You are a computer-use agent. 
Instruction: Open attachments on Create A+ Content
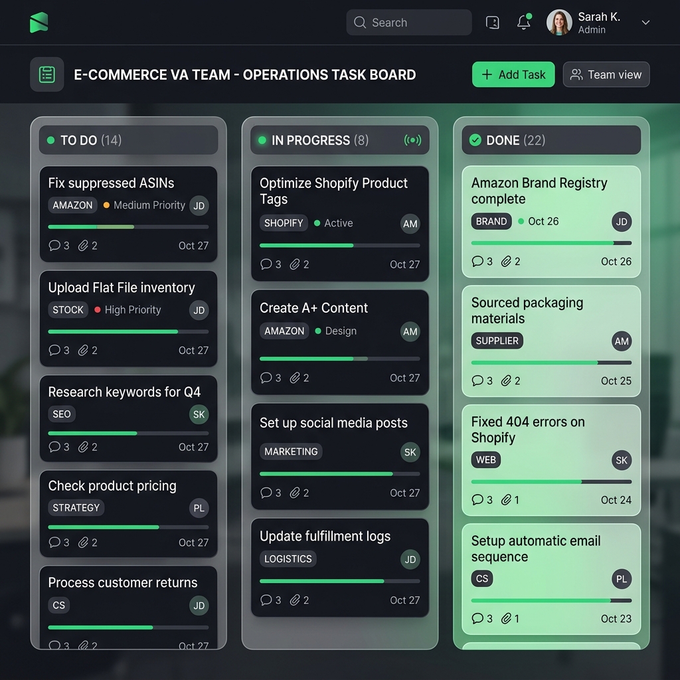click(299, 378)
